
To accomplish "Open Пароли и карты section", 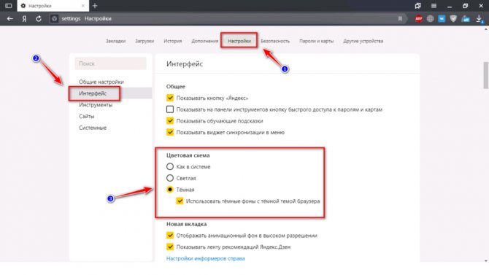I will coord(317,41).
